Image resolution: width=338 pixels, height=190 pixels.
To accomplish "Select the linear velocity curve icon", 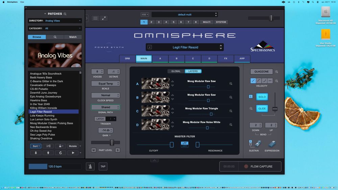I will (x=253, y=81).
